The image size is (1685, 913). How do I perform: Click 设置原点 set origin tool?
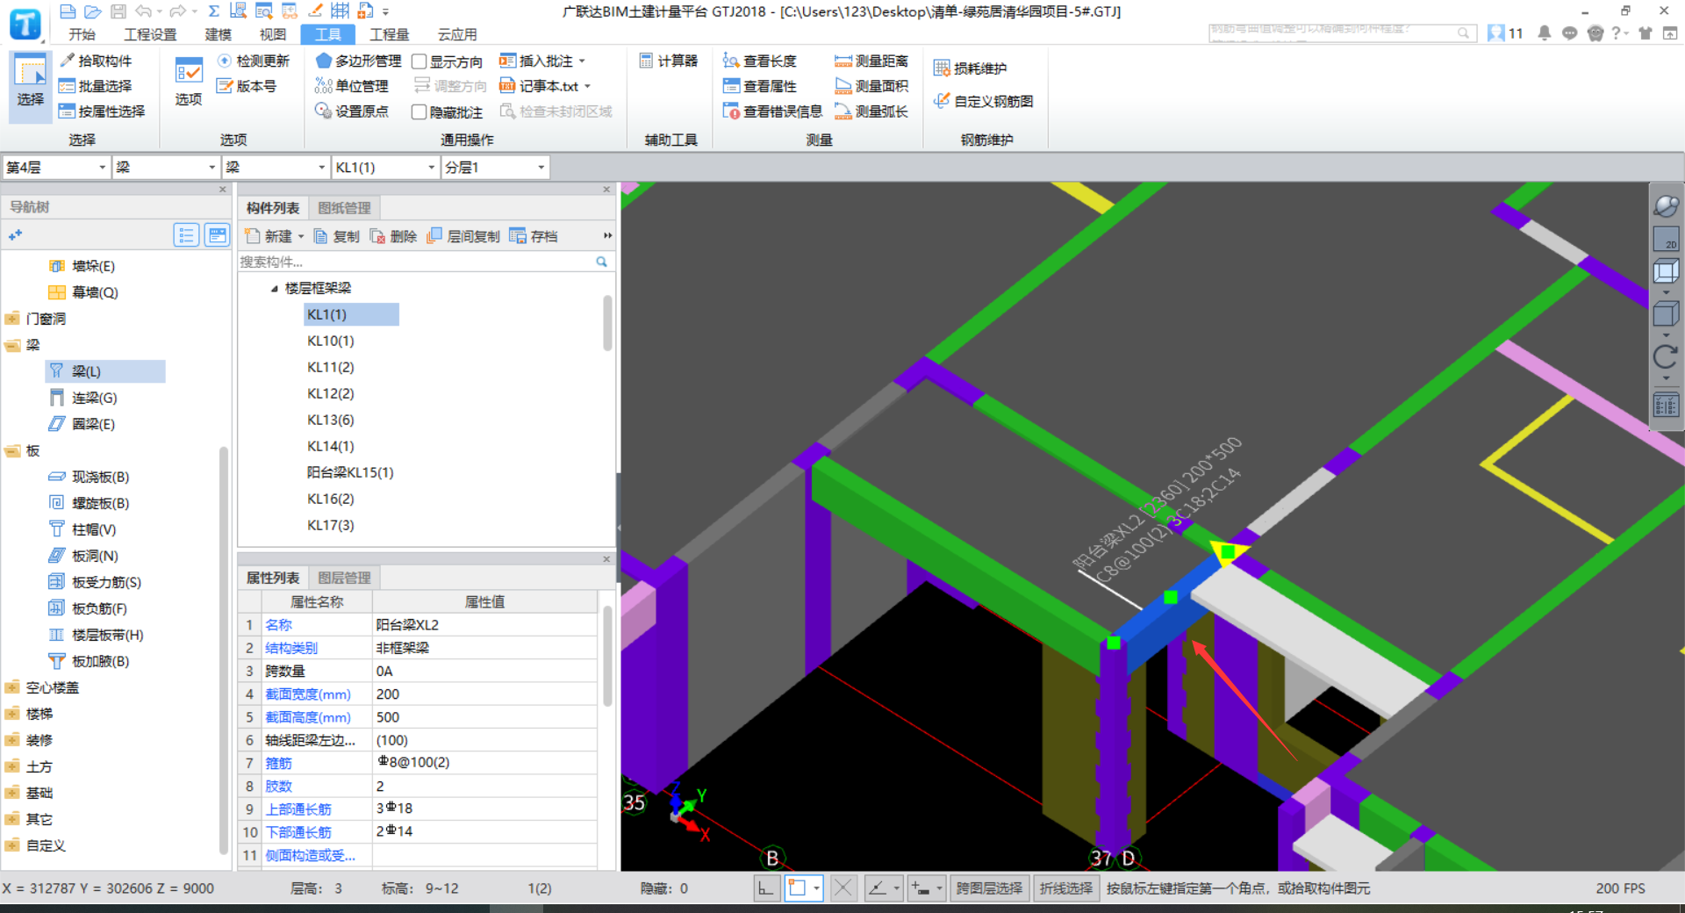pyautogui.click(x=351, y=111)
